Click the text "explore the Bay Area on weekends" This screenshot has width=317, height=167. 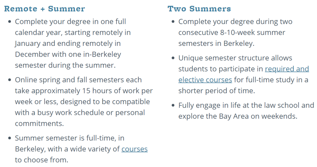[238, 116]
